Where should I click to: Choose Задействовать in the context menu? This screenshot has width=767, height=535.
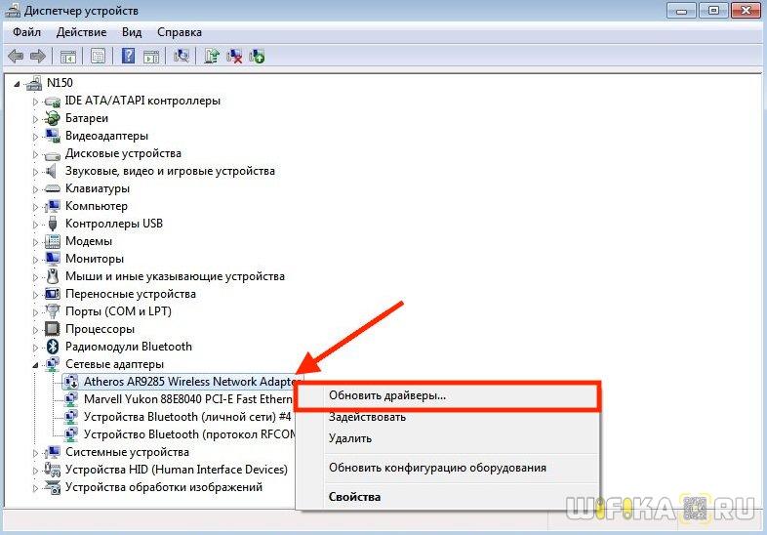click(x=448, y=417)
